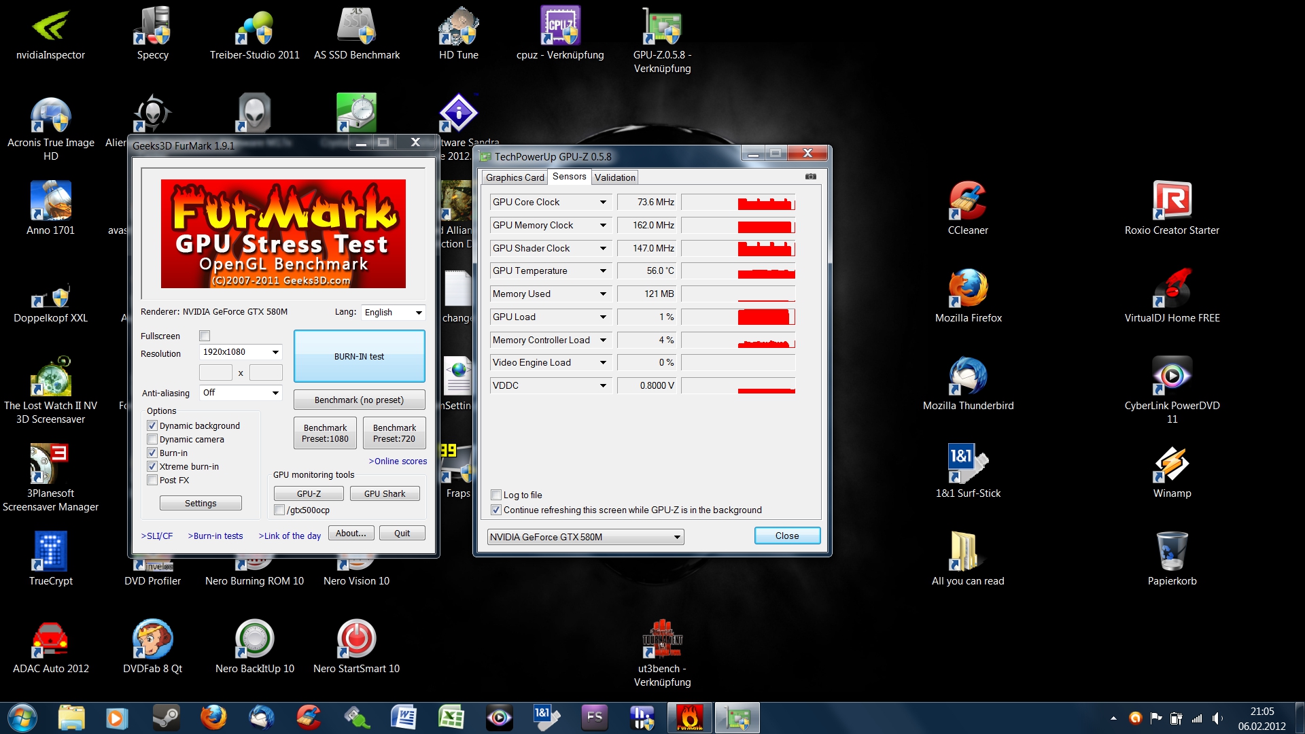Image resolution: width=1305 pixels, height=734 pixels.
Task: Open Steam from the taskbar
Action: coord(166,718)
